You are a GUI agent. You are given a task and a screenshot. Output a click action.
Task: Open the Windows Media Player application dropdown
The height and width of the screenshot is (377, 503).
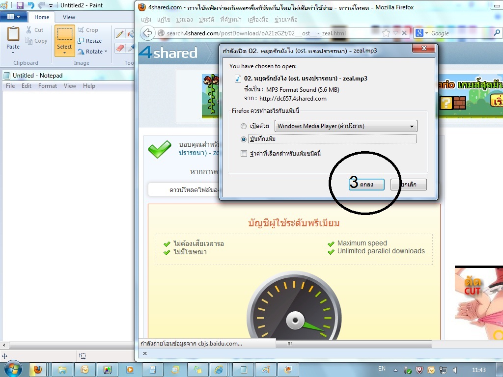tap(346, 126)
